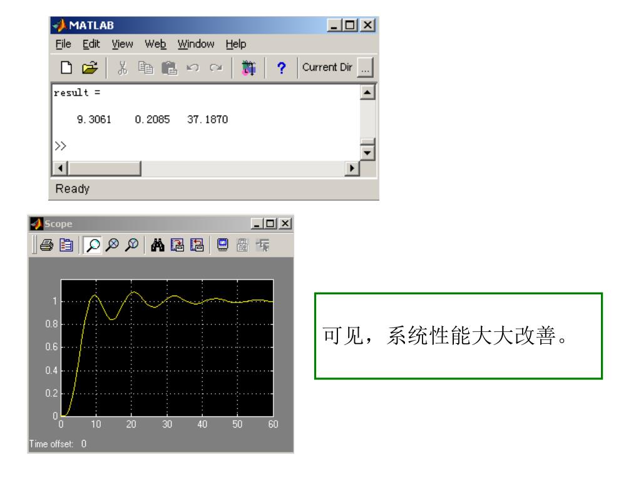This screenshot has width=641, height=480.
Task: Minimize the MATLAB window
Action: tap(334, 25)
